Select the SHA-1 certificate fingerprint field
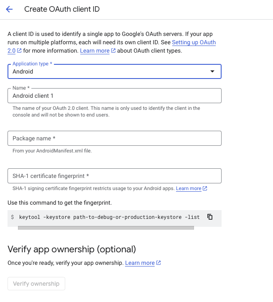The width and height of the screenshot is (273, 302). coord(114,176)
